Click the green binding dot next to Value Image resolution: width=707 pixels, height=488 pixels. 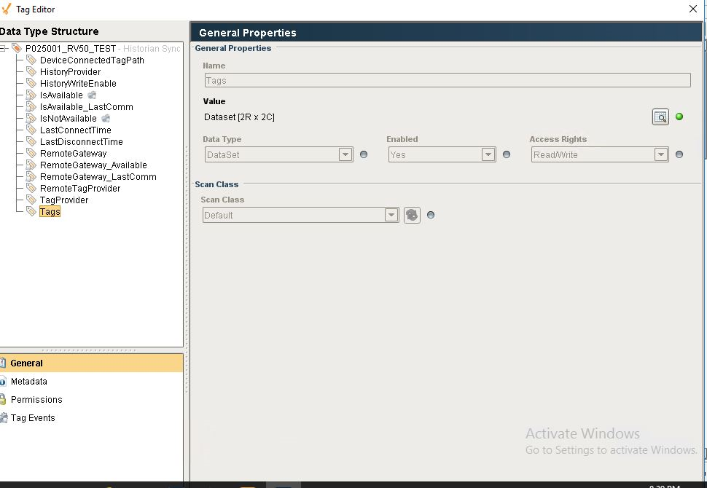pos(679,117)
